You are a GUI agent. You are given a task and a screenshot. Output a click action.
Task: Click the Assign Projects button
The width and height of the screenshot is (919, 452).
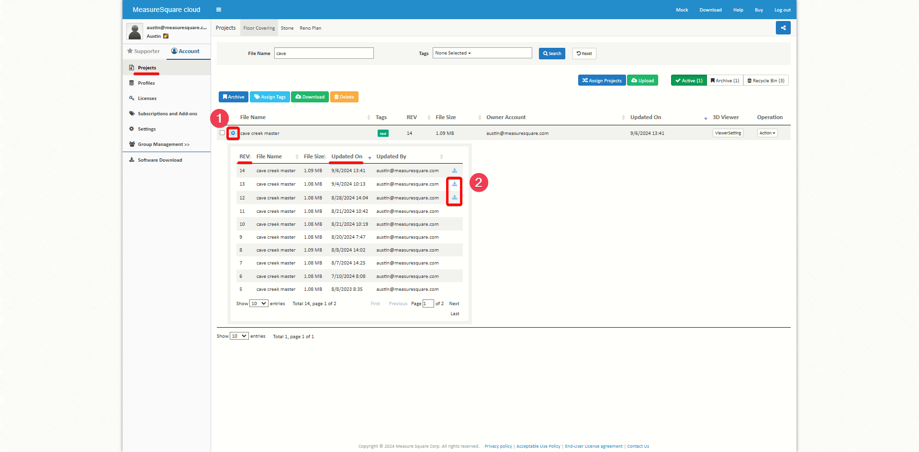(602, 80)
